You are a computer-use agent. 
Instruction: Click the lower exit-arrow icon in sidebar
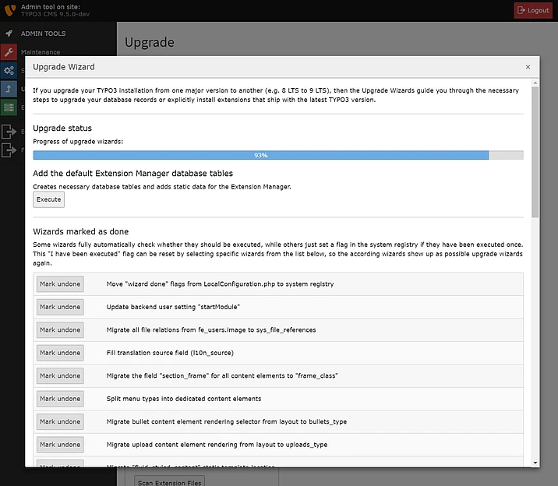point(9,149)
